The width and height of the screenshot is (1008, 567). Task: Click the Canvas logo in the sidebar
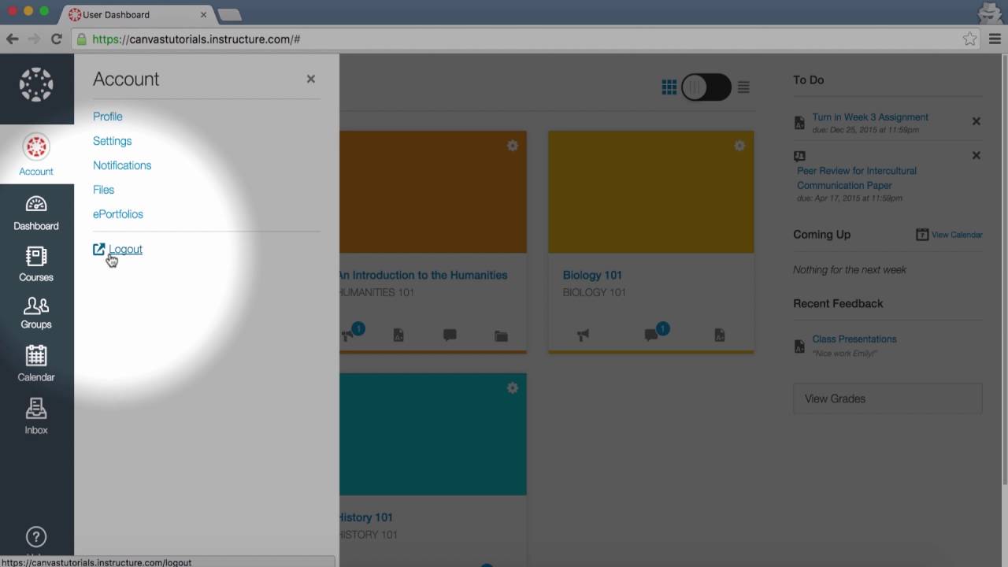point(36,85)
